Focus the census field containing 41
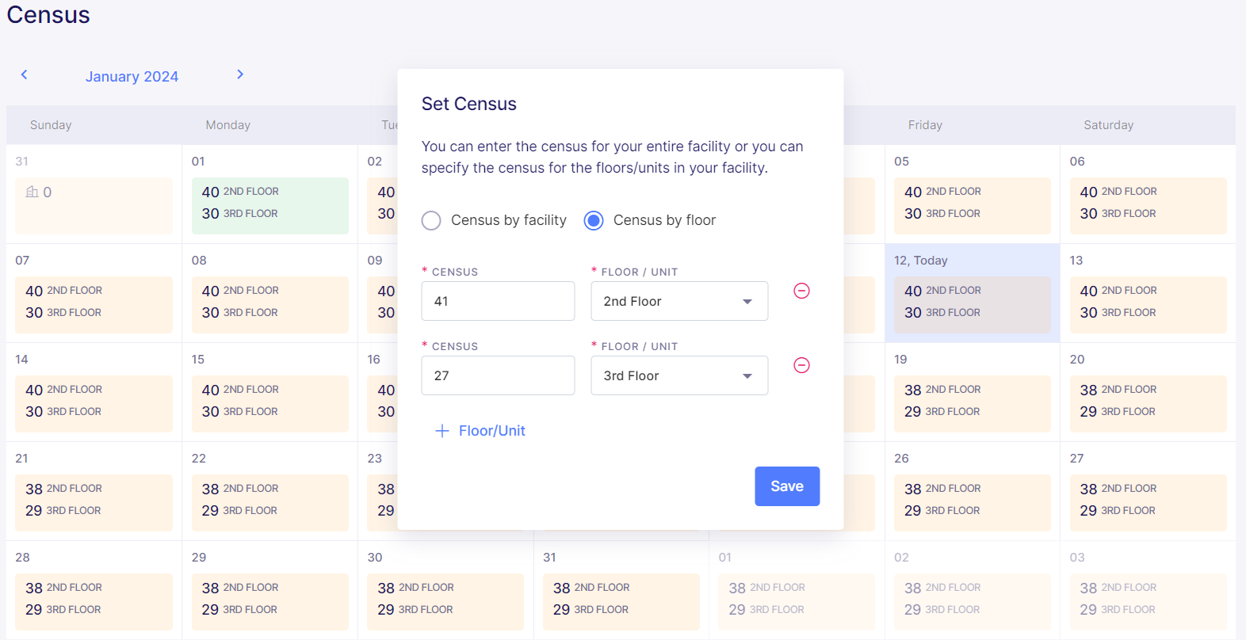 tap(498, 301)
